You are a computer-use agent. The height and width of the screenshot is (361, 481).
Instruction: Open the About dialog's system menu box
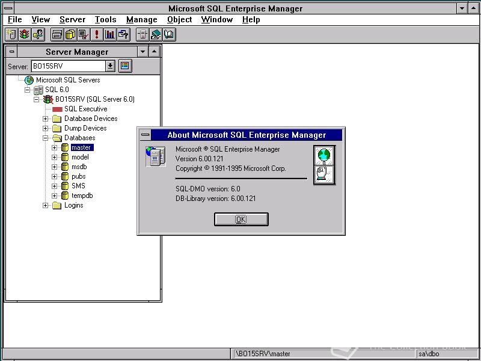146,135
